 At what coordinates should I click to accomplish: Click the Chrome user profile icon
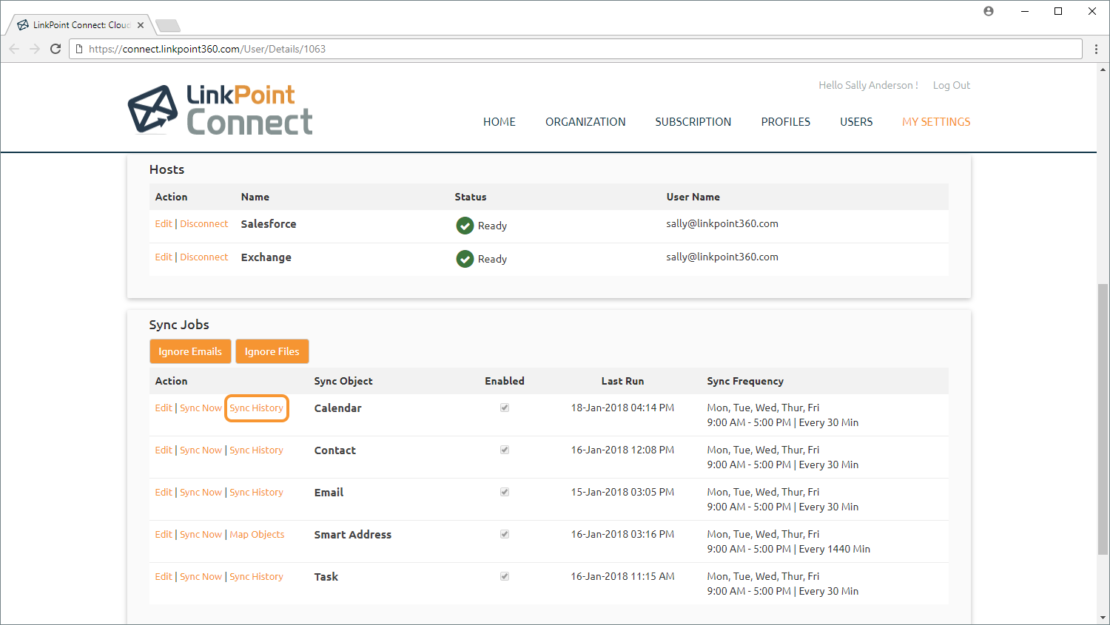point(989,11)
